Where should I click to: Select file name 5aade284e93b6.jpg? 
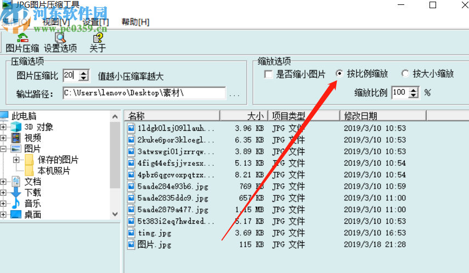pos(173,187)
